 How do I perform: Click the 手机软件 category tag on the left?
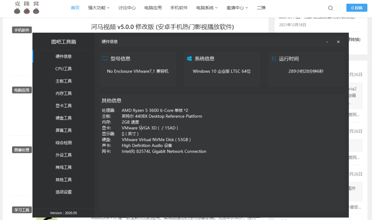coord(22,30)
